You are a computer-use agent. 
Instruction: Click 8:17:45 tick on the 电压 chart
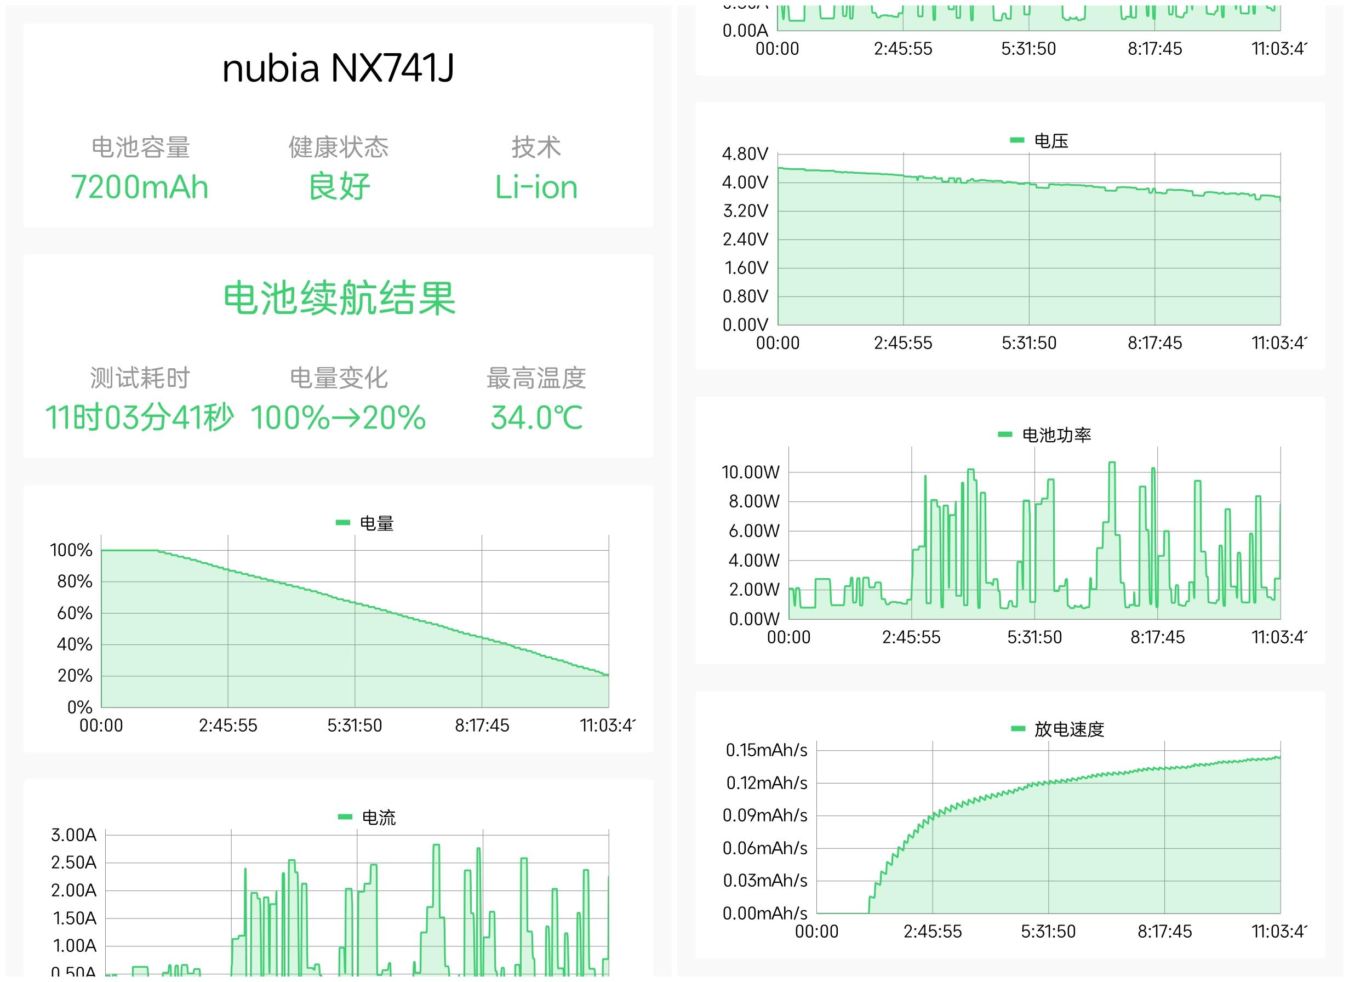(x=1154, y=342)
